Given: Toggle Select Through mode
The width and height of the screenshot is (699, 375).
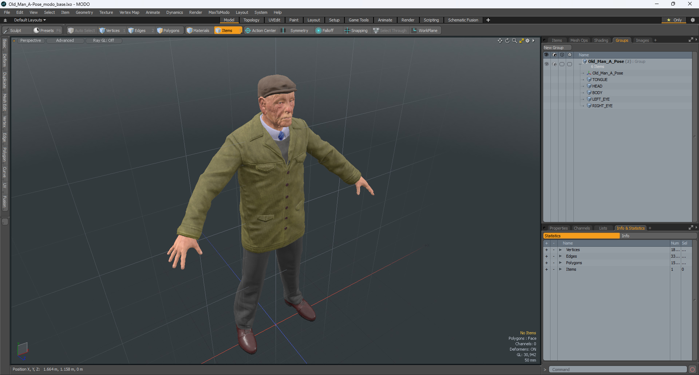Looking at the screenshot, I should (x=390, y=31).
